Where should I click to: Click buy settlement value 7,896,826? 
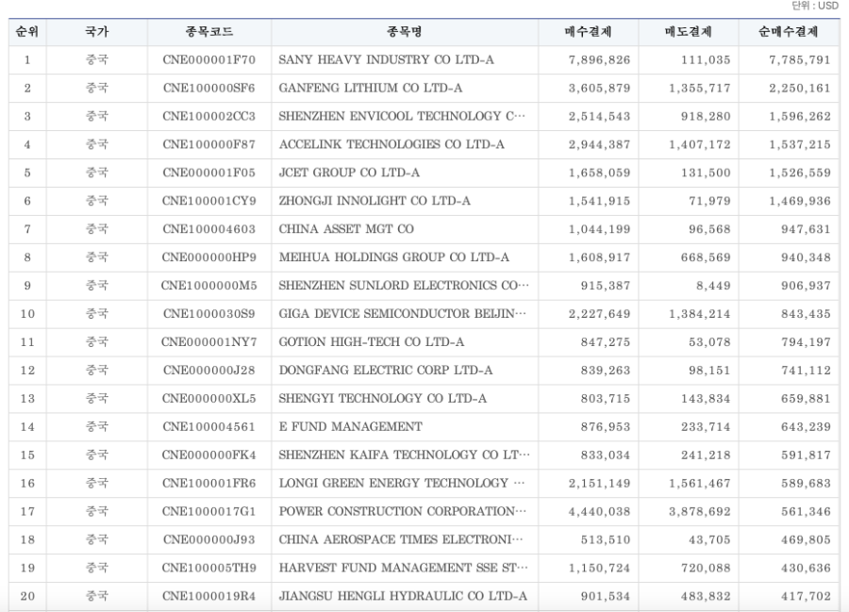click(x=599, y=60)
